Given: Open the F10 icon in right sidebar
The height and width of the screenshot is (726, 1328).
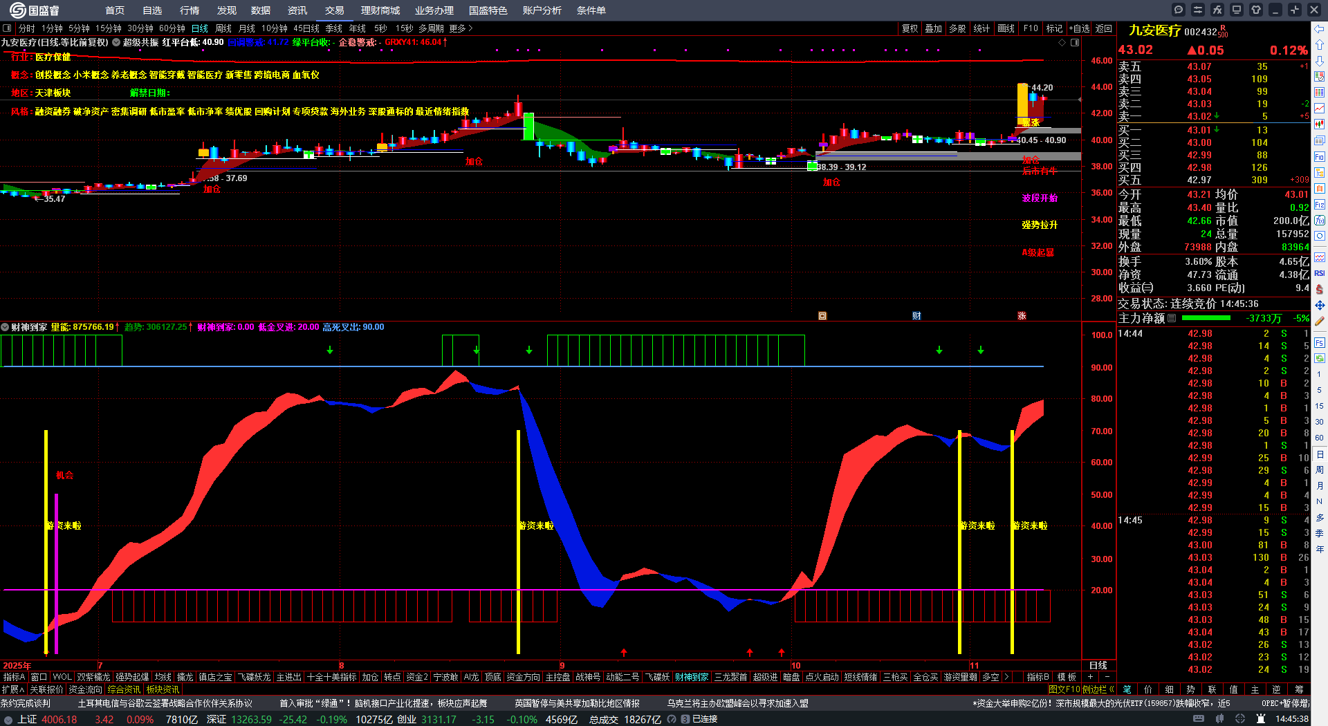Looking at the screenshot, I should [1320, 157].
